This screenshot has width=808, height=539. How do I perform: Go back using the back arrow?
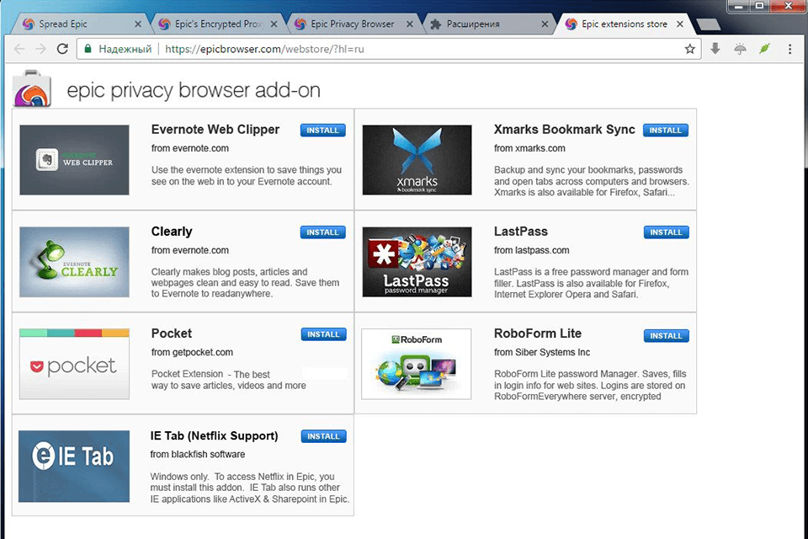(x=19, y=49)
